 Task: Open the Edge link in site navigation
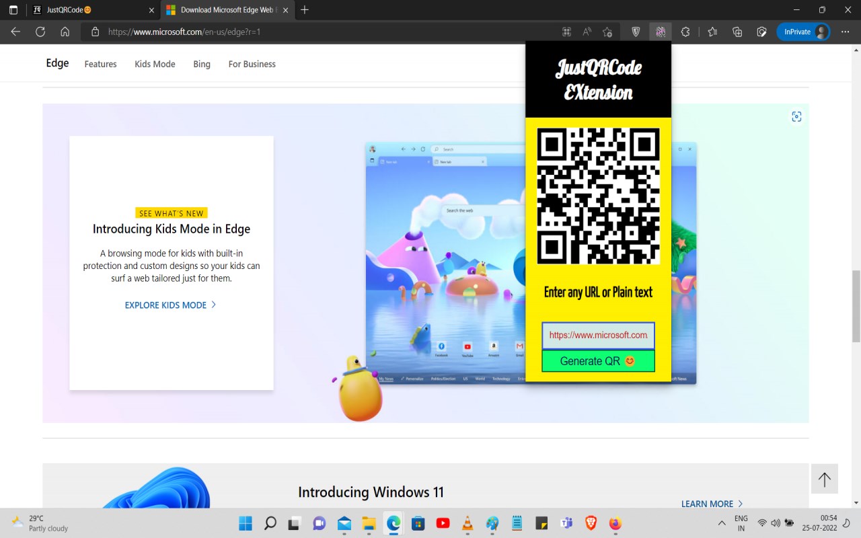coord(57,63)
